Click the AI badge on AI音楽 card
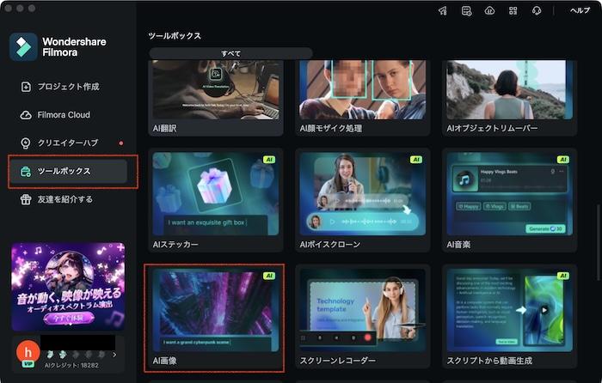The height and width of the screenshot is (383, 602). [x=563, y=160]
